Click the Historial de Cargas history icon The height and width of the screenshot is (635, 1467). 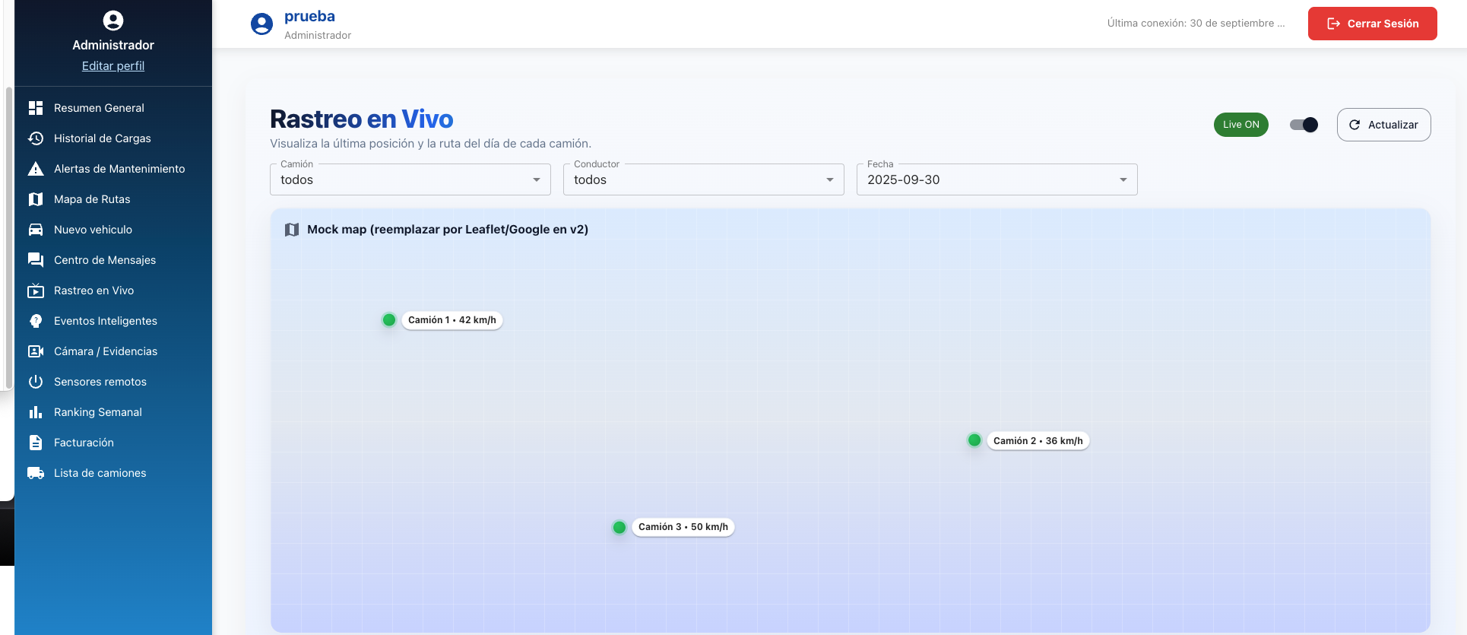tap(36, 138)
